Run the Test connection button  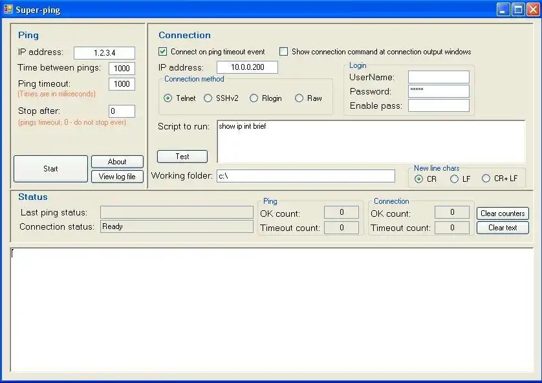click(182, 157)
